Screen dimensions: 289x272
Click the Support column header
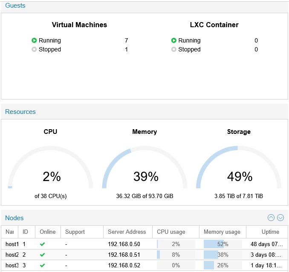tap(75, 232)
